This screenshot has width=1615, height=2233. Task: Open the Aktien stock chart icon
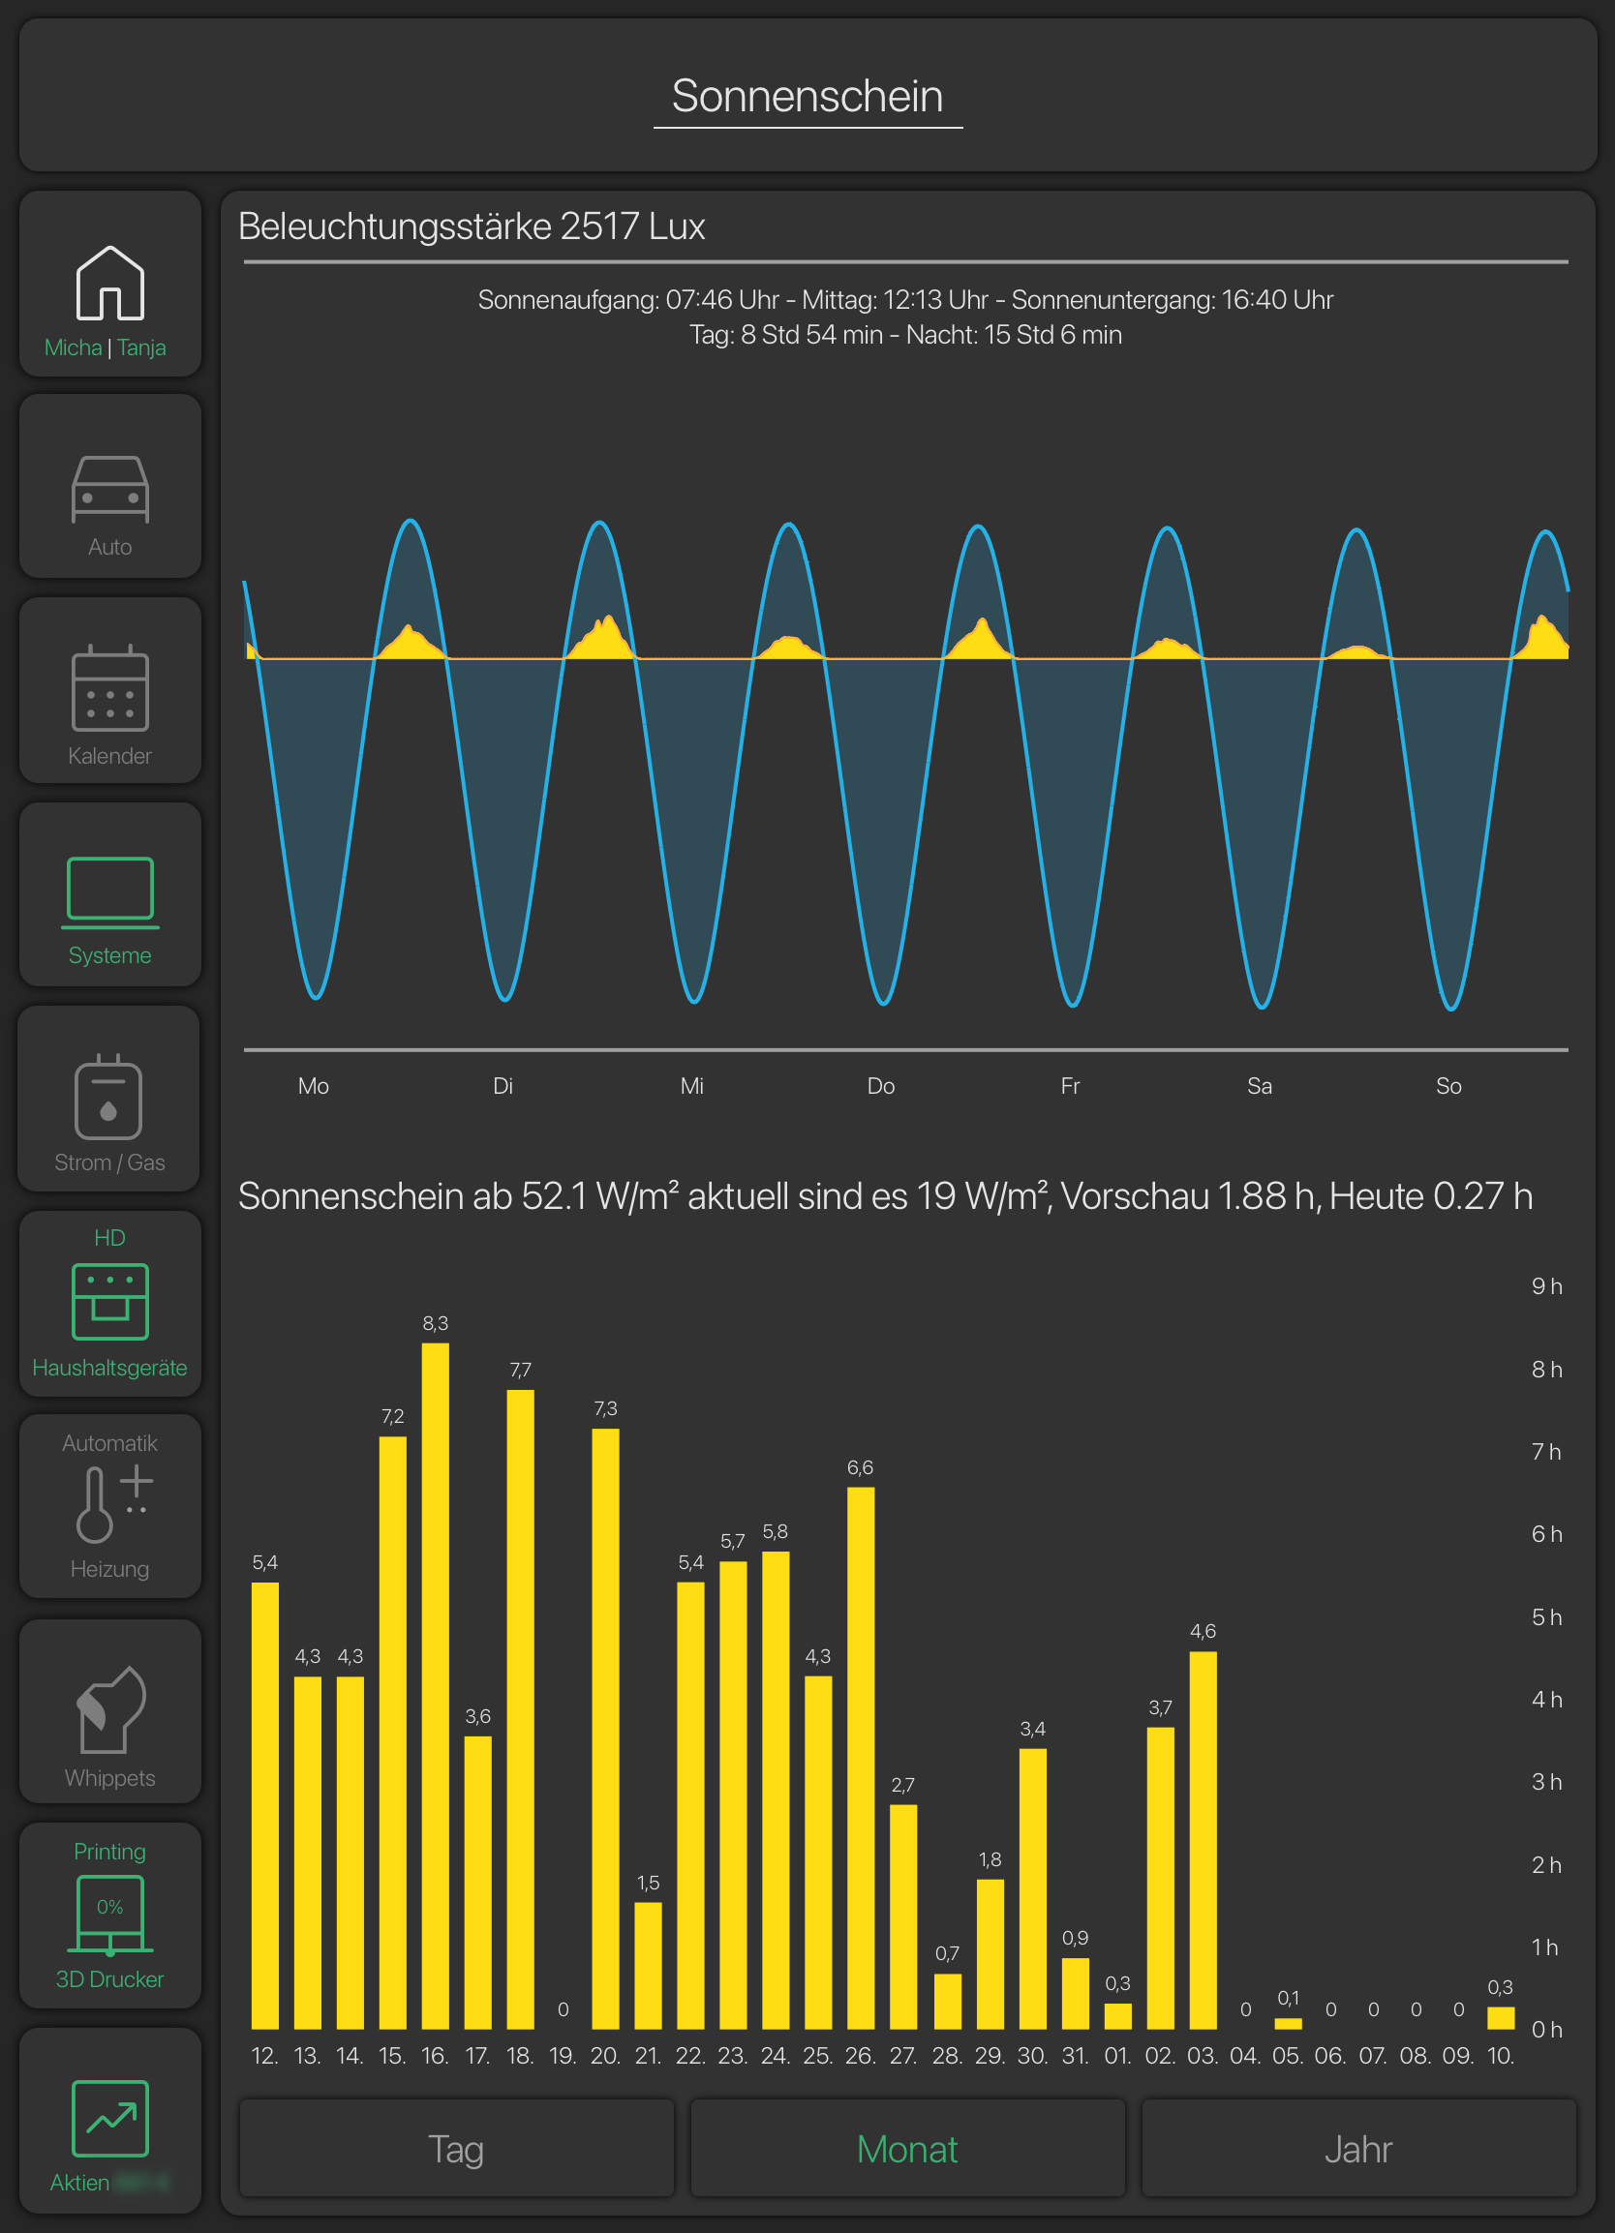109,2118
